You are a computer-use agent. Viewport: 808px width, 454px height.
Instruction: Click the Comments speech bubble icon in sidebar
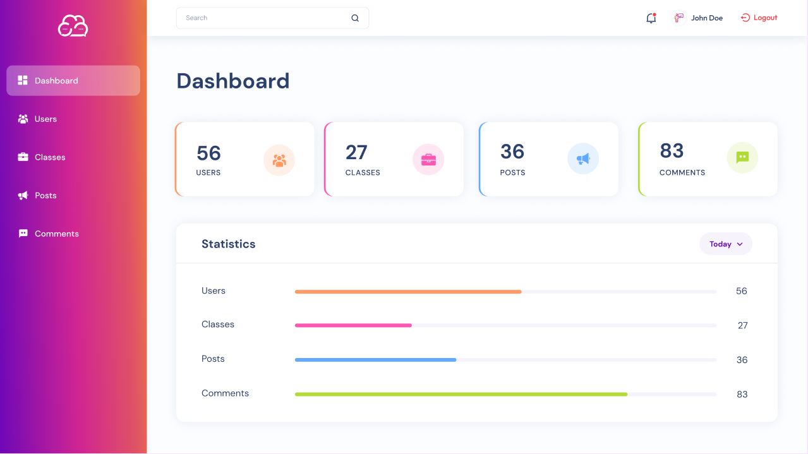(x=22, y=234)
